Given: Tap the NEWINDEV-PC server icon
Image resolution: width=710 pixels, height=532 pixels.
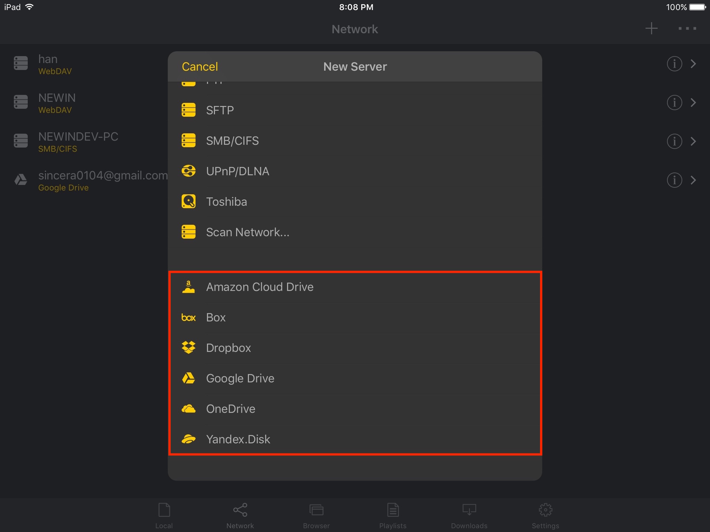Looking at the screenshot, I should (x=21, y=141).
